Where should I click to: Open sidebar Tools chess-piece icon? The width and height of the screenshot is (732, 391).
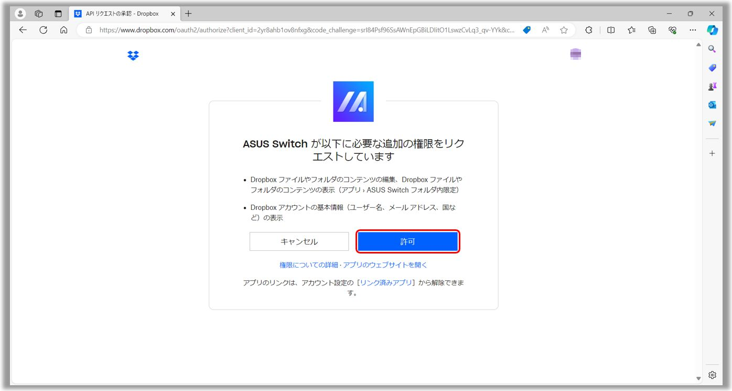(x=712, y=87)
